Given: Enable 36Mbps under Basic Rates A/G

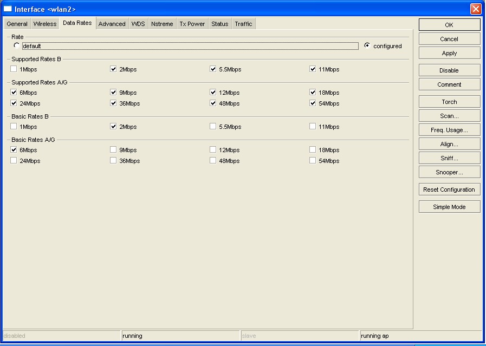Looking at the screenshot, I should click(x=113, y=160).
